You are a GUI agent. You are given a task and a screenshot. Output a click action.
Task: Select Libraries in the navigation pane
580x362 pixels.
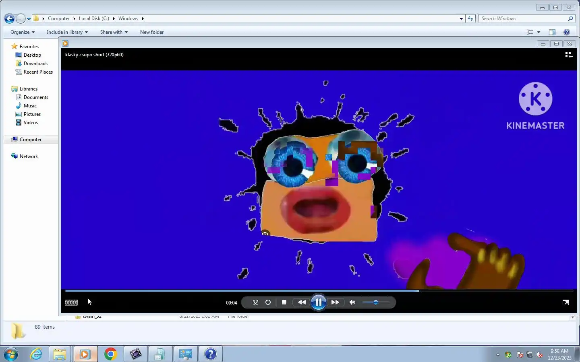click(x=29, y=89)
